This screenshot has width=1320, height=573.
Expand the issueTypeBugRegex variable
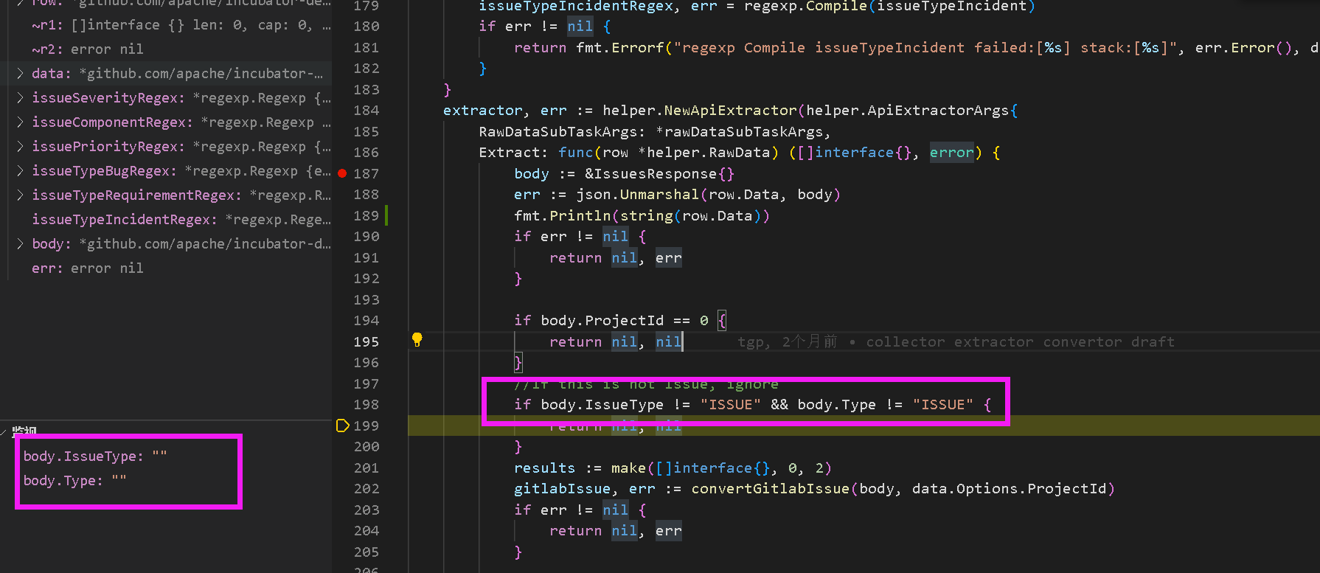[x=20, y=170]
